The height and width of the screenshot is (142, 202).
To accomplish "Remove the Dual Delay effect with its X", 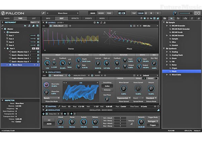I will click(x=66, y=26).
